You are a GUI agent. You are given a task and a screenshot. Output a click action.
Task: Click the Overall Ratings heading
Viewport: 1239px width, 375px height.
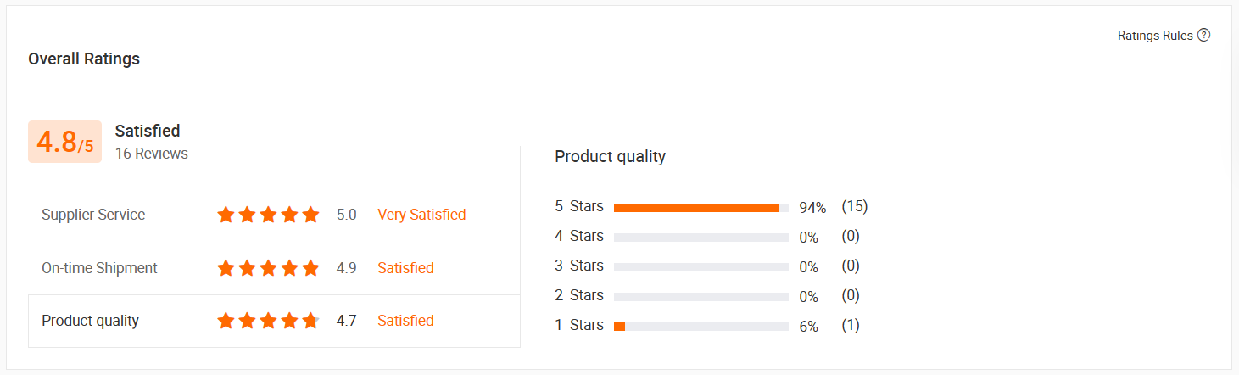(84, 59)
